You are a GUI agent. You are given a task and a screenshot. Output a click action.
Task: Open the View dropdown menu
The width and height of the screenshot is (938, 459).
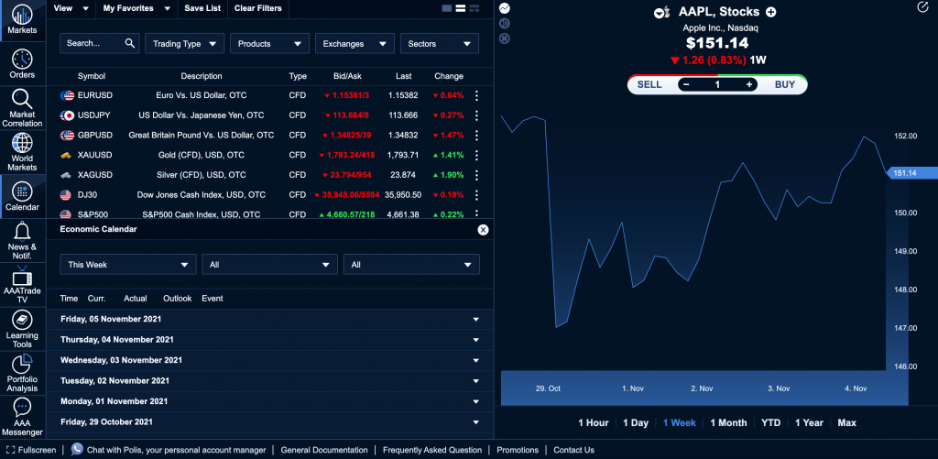[71, 8]
